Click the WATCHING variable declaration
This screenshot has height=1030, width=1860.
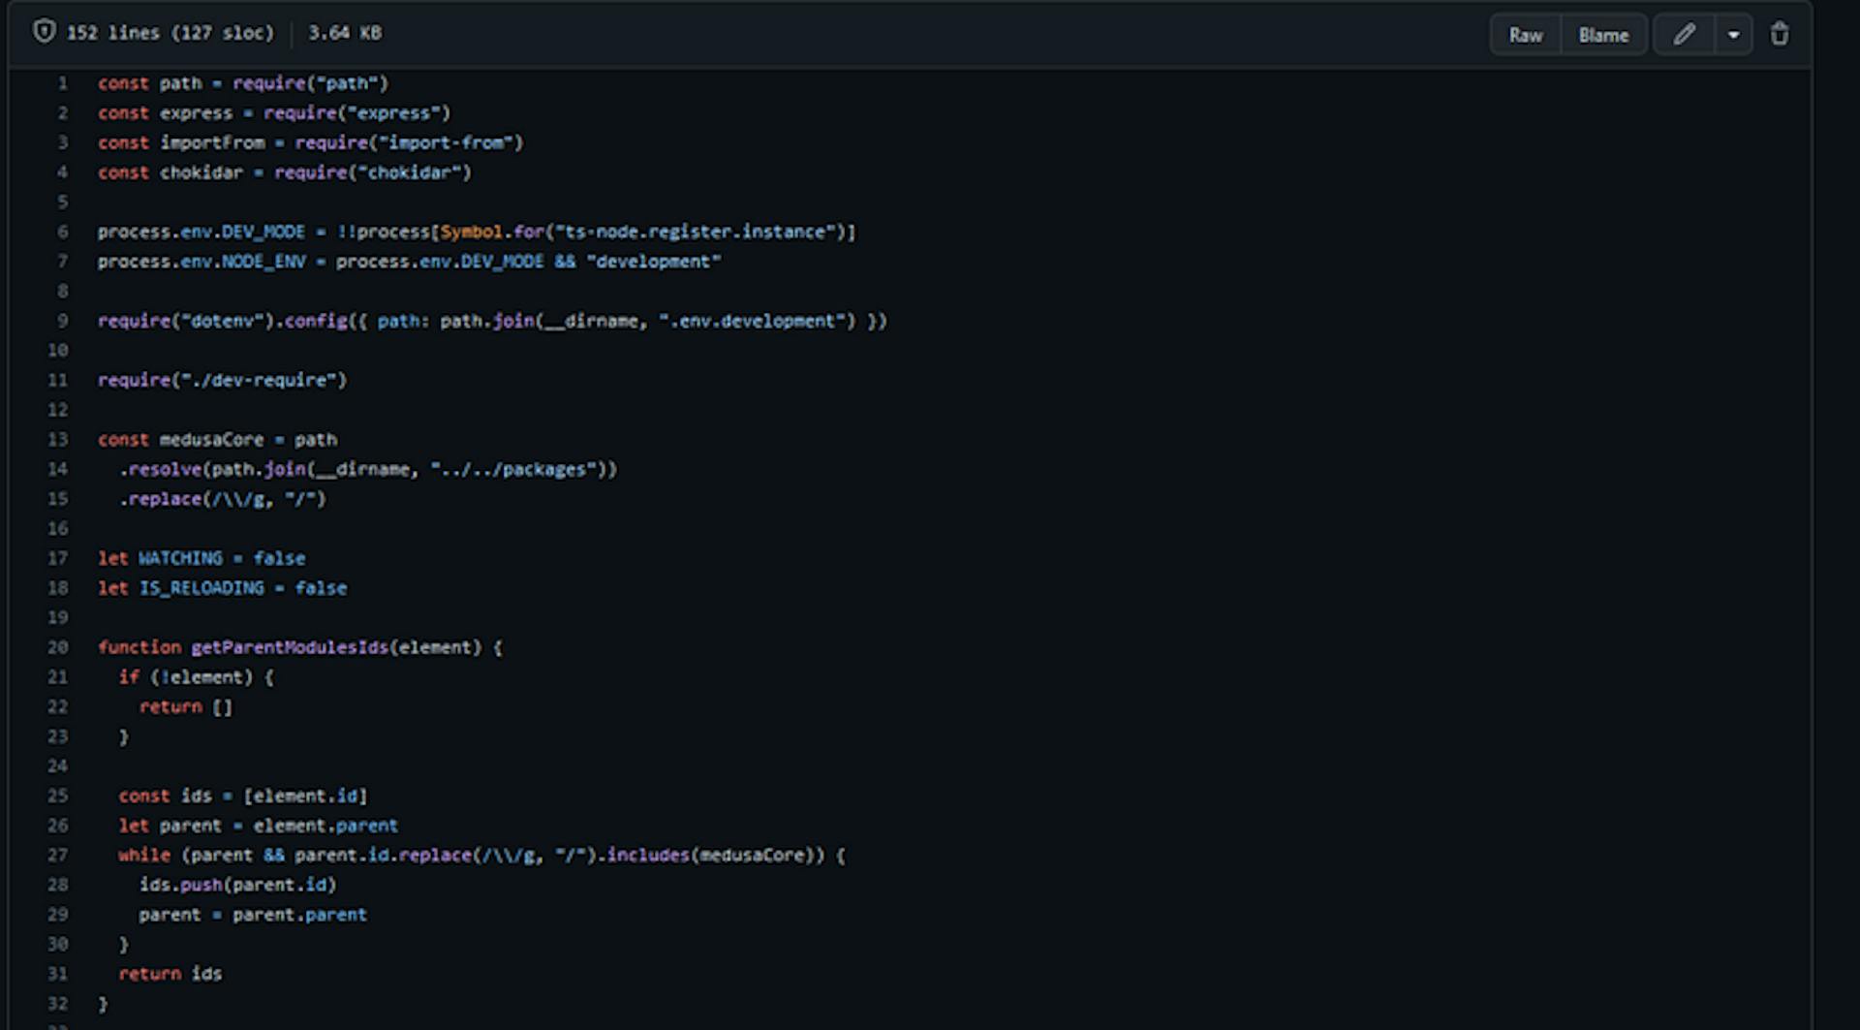pos(180,558)
